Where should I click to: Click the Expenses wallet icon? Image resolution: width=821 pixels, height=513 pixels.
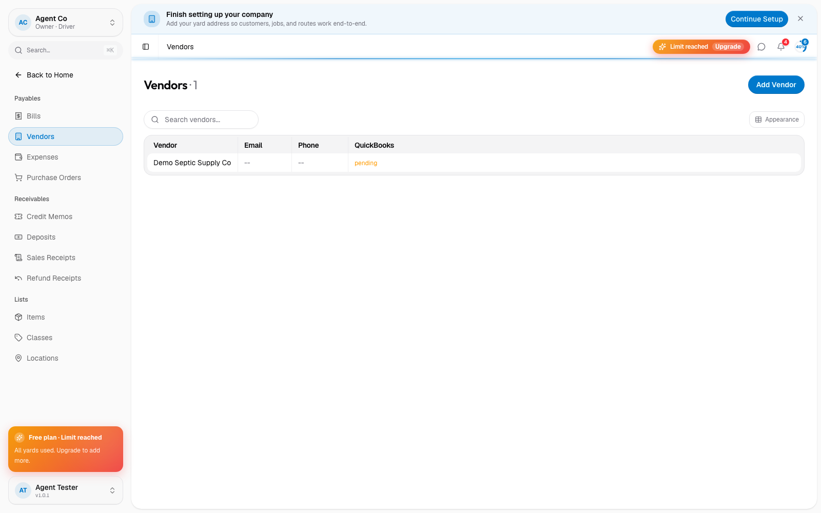coord(18,157)
